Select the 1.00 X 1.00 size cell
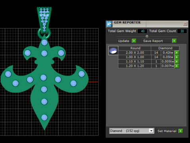Viewport: 190px width, 143px height. coord(135,57)
